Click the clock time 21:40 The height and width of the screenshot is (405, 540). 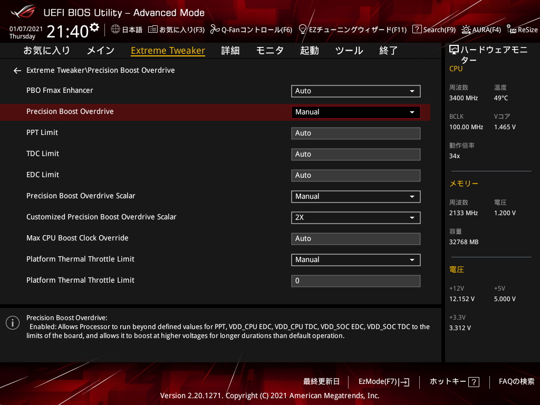[67, 32]
